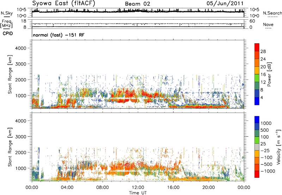Viewport: 282px width, 195px height.
Task: Select the "N.Sky" legend label
Action: 7,13
